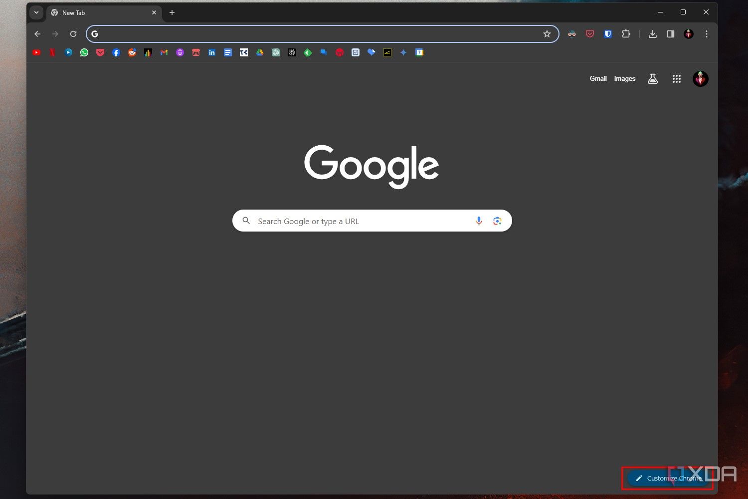Open the Google Docs bookmark
The height and width of the screenshot is (499, 748).
(x=228, y=52)
